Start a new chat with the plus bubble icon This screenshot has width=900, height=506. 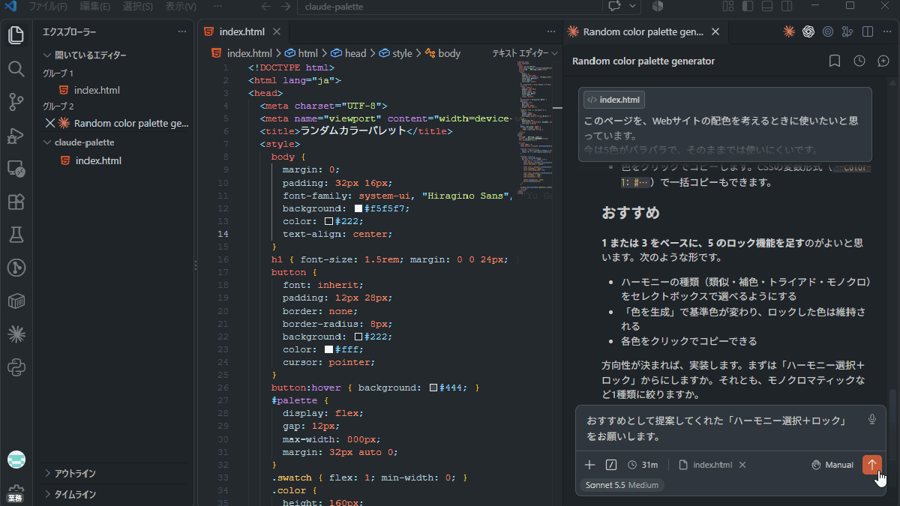(883, 61)
